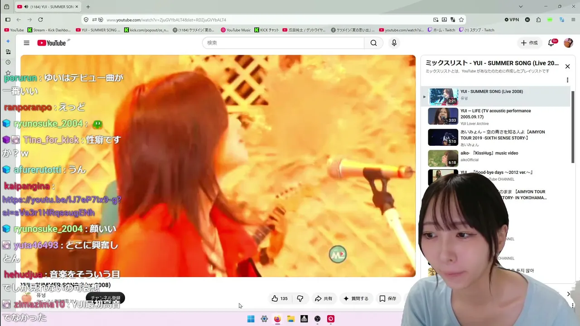Expand the chevron beside the video actions

[x=569, y=294]
